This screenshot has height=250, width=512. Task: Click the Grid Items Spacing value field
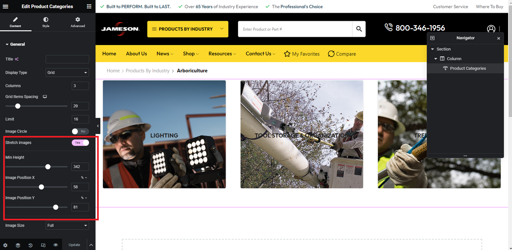pyautogui.click(x=80, y=106)
